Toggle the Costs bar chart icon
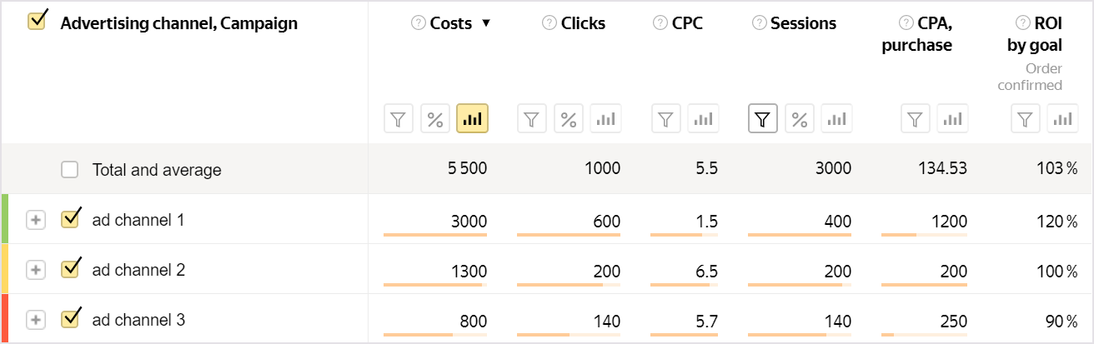Viewport: 1094px width, 344px height. pyautogui.click(x=472, y=119)
